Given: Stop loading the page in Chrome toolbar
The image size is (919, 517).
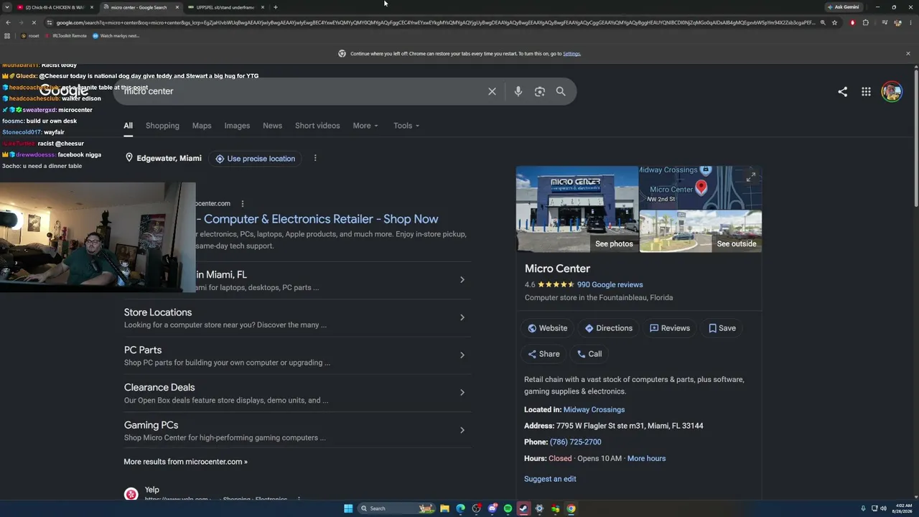Looking at the screenshot, I should (34, 23).
